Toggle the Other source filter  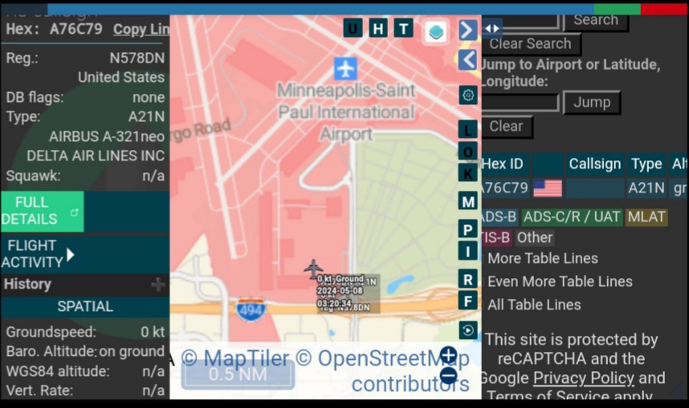(x=534, y=237)
